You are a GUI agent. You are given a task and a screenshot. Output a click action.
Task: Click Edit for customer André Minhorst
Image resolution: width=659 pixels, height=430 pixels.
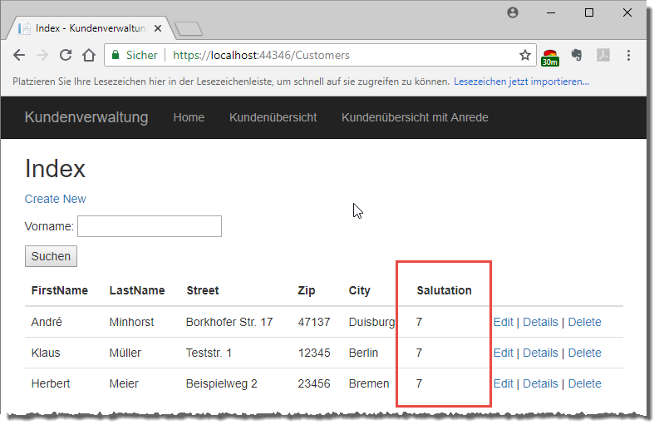pyautogui.click(x=503, y=322)
